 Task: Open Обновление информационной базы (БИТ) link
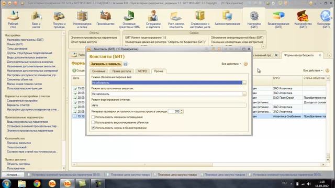click(x=237, y=38)
